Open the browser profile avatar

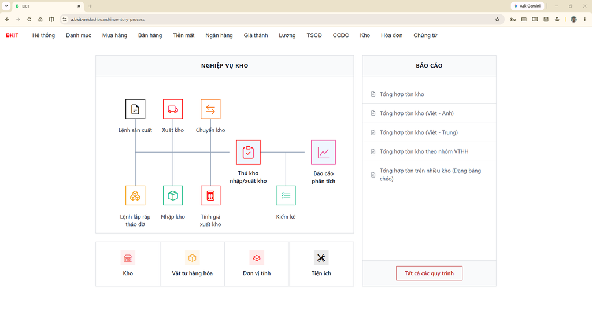573,19
